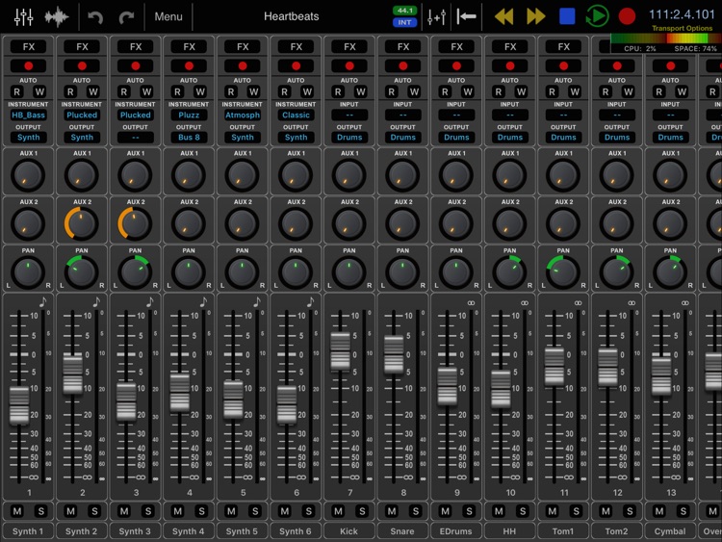The height and width of the screenshot is (542, 722).
Task: Rewind the transport
Action: tap(504, 16)
